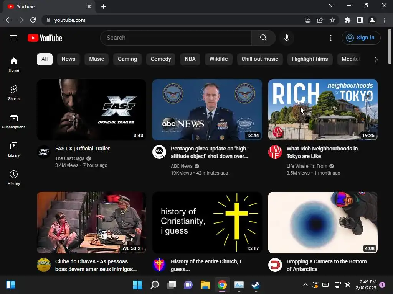Click the page vertical scrollbar thumb
The height and width of the screenshot is (294, 393).
coord(390,46)
